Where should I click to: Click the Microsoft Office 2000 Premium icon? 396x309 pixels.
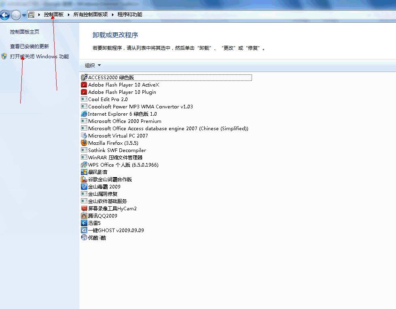tap(84, 121)
